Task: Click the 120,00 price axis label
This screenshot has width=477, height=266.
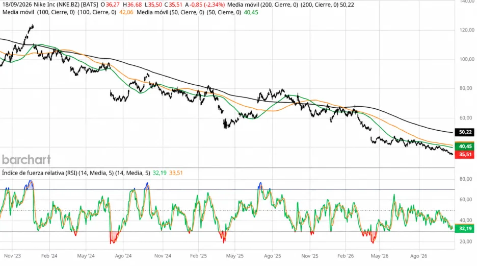Action: click(467, 30)
